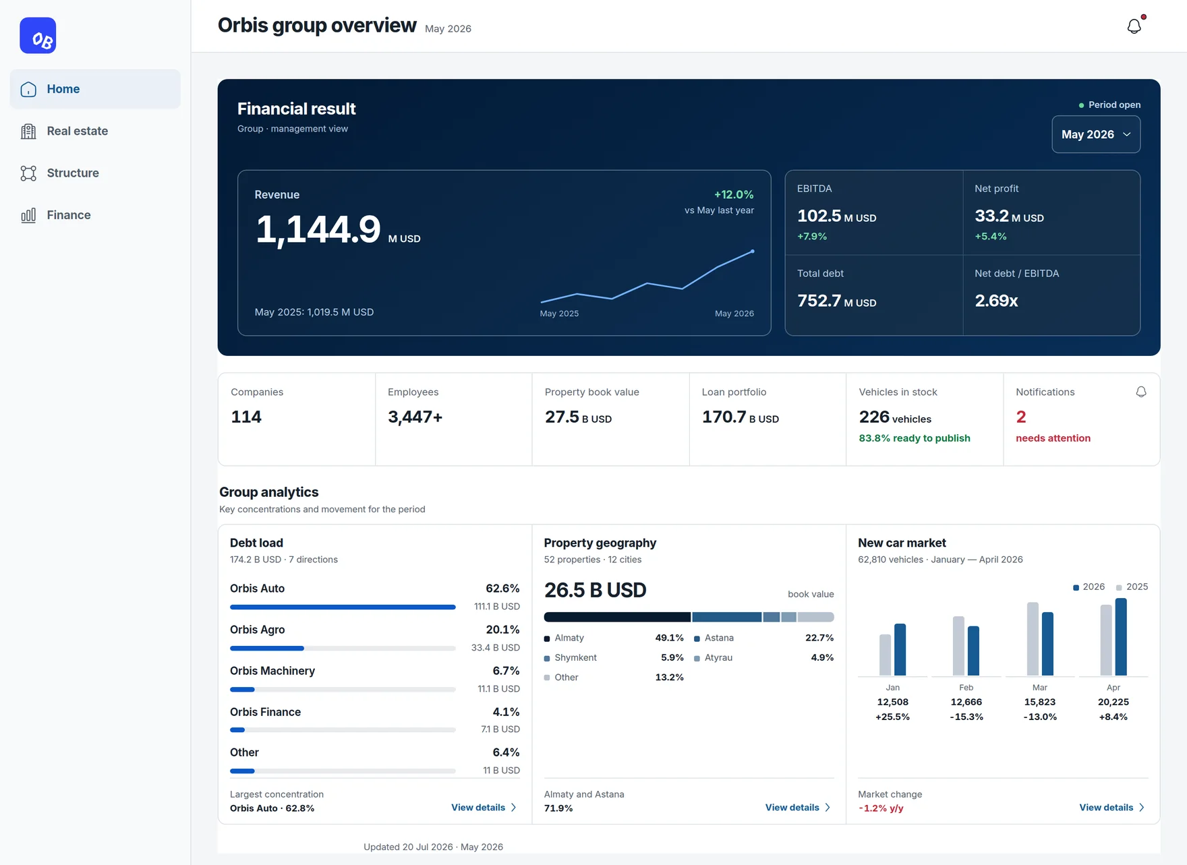Click the '2 needs attention' notifications card
Viewport: 1187px width, 865px height.
1082,419
